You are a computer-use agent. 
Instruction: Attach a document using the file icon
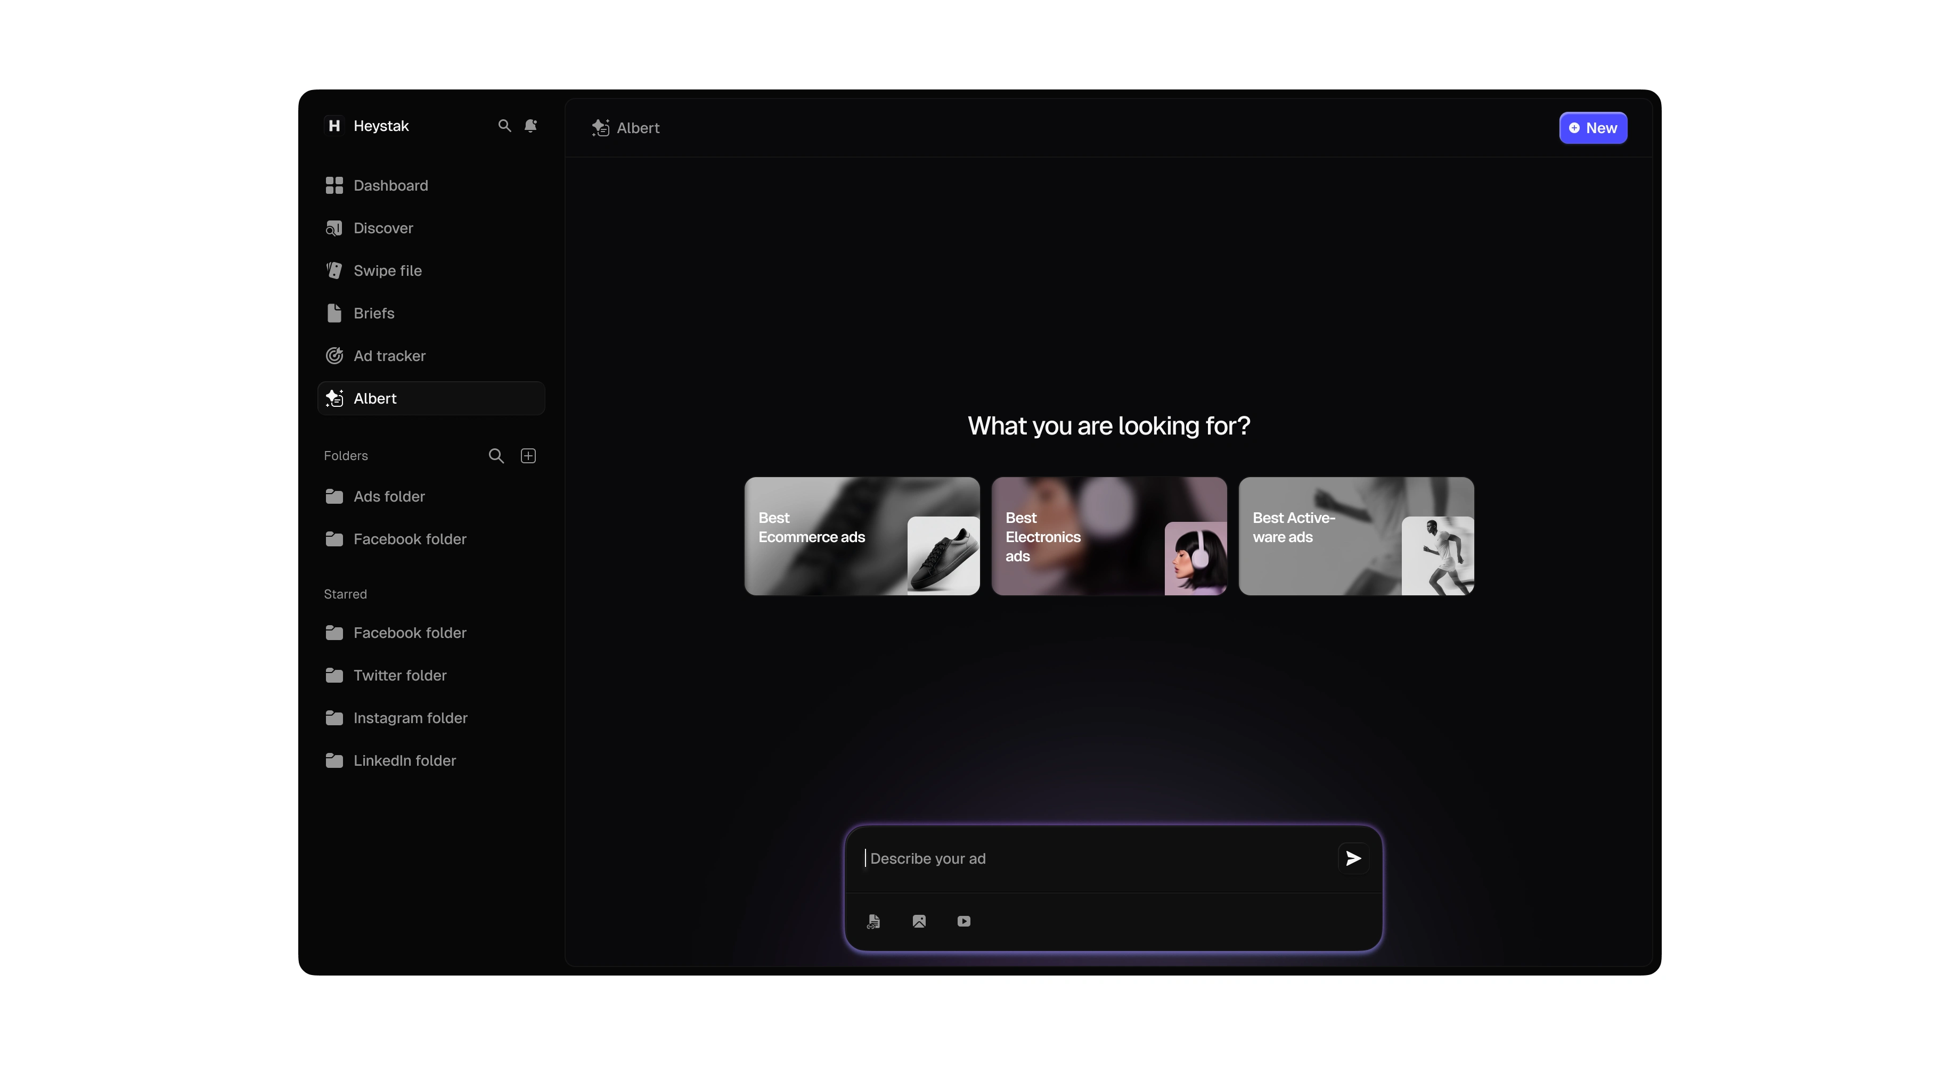tap(873, 921)
